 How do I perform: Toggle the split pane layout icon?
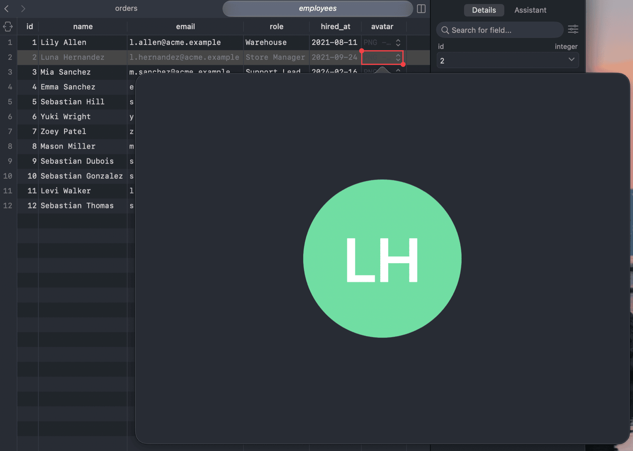[421, 9]
